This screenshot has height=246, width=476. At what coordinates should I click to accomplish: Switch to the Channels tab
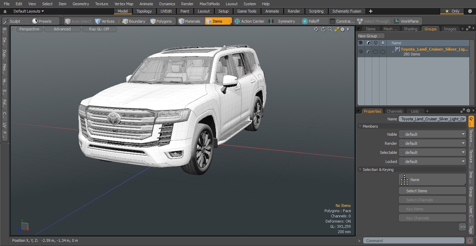point(394,111)
